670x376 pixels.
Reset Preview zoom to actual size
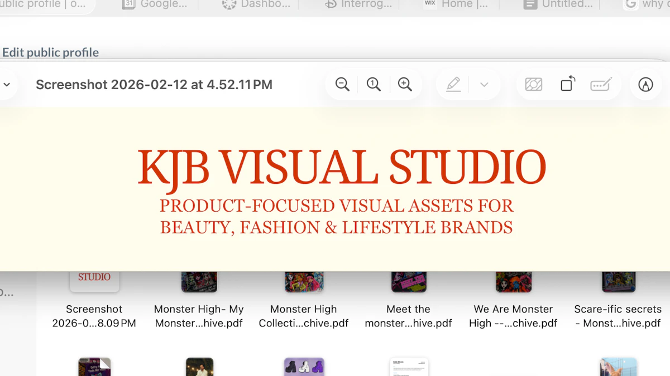374,85
